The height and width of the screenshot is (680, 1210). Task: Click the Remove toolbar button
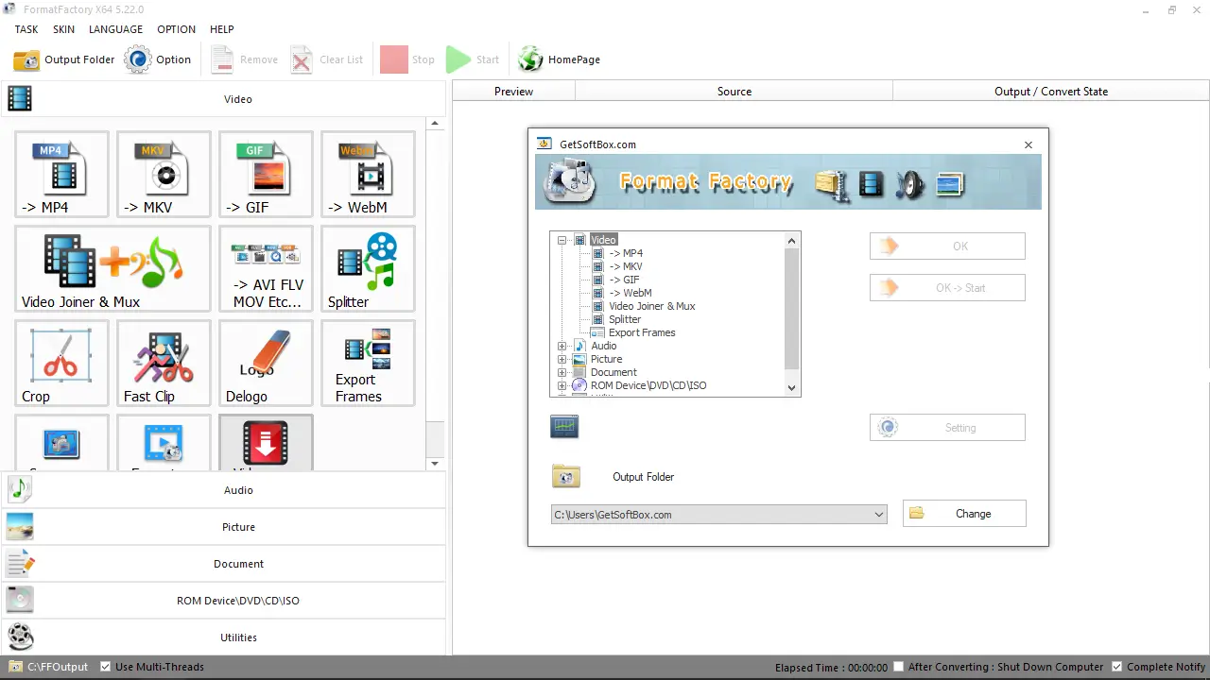point(245,59)
